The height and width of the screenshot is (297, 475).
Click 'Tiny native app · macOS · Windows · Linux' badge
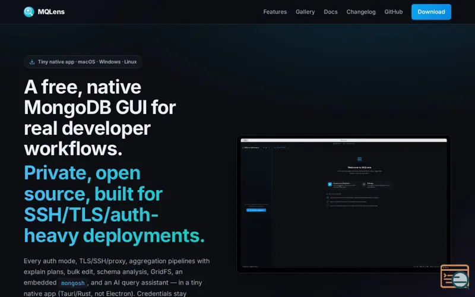pos(83,62)
